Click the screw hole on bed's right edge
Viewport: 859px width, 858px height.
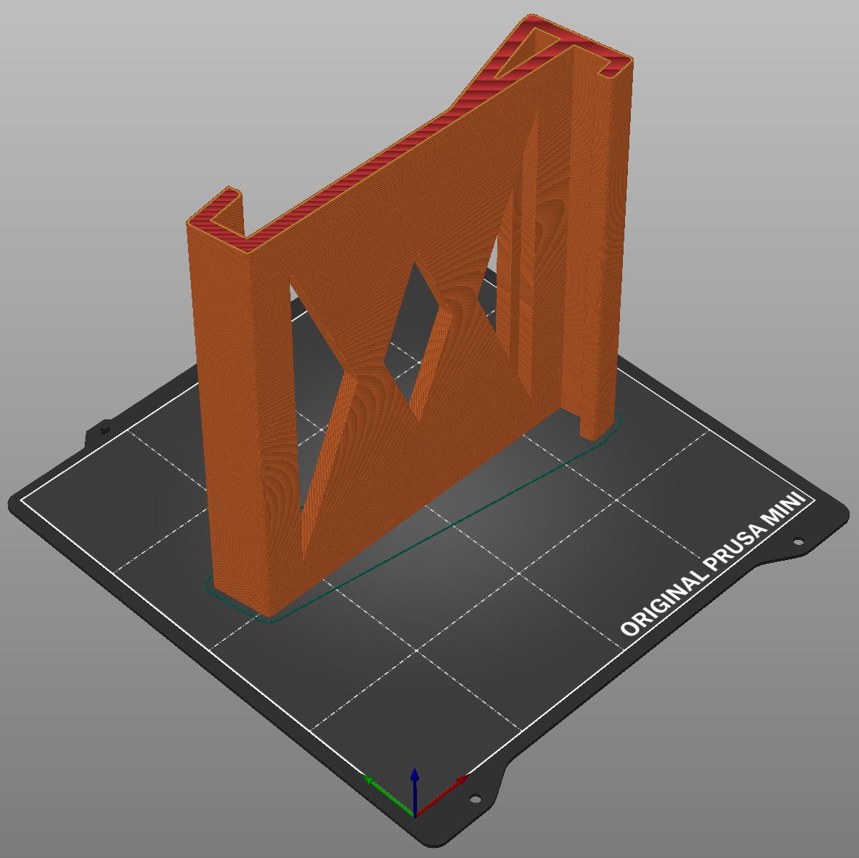point(797,543)
